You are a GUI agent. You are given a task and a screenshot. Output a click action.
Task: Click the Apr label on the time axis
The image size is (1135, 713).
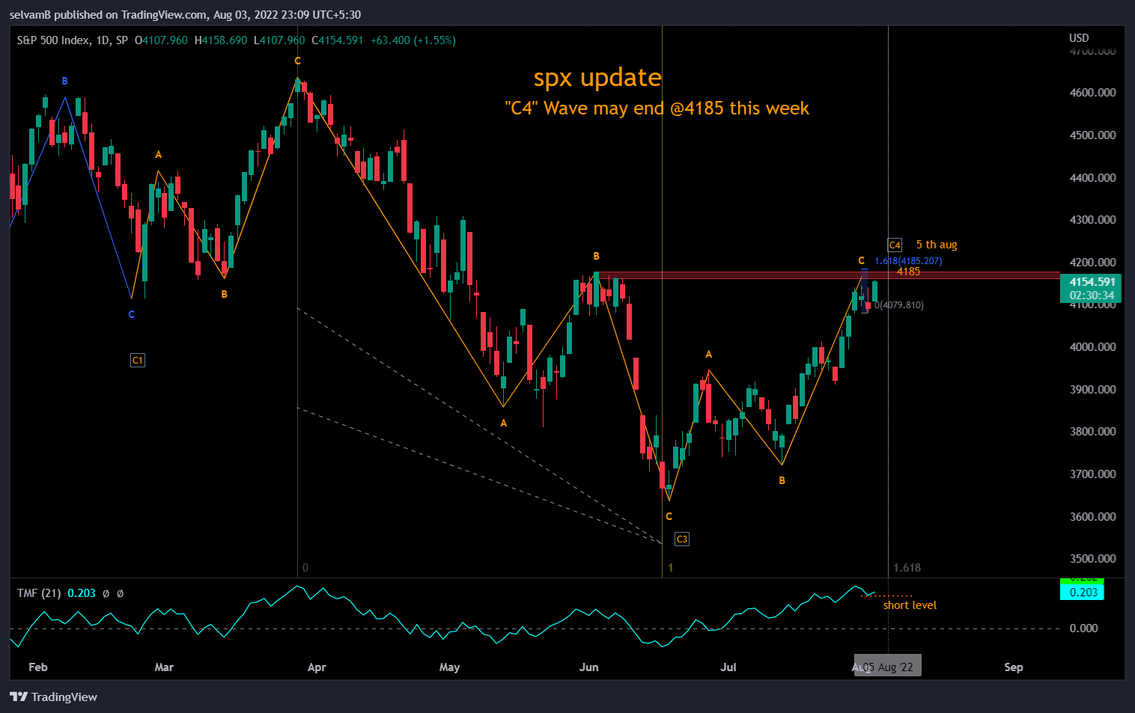tap(317, 667)
